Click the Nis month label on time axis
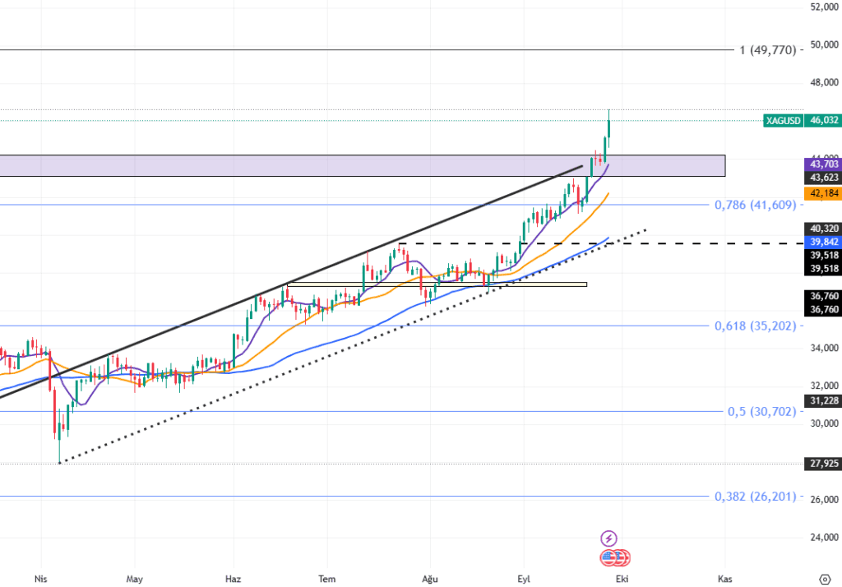Viewport: 842px width, 587px height. 40,579
